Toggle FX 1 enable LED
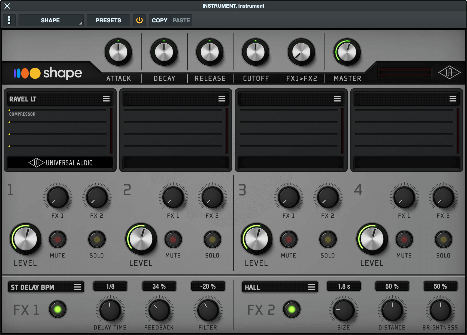467x335 pixels. tap(57, 309)
